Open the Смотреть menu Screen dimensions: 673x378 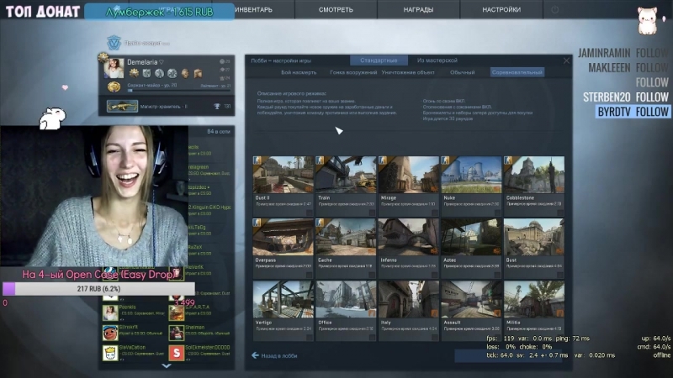point(336,9)
